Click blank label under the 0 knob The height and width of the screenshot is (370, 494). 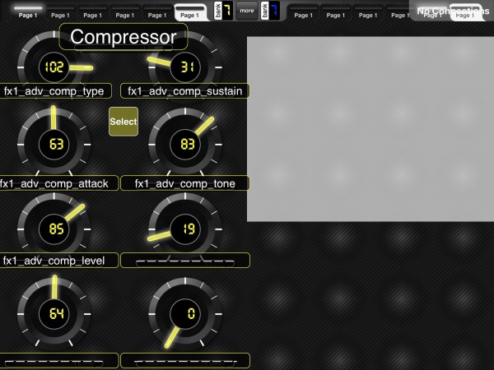[185, 361]
